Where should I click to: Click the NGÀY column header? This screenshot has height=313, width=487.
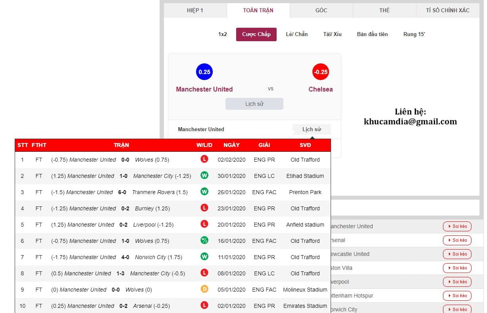(231, 145)
